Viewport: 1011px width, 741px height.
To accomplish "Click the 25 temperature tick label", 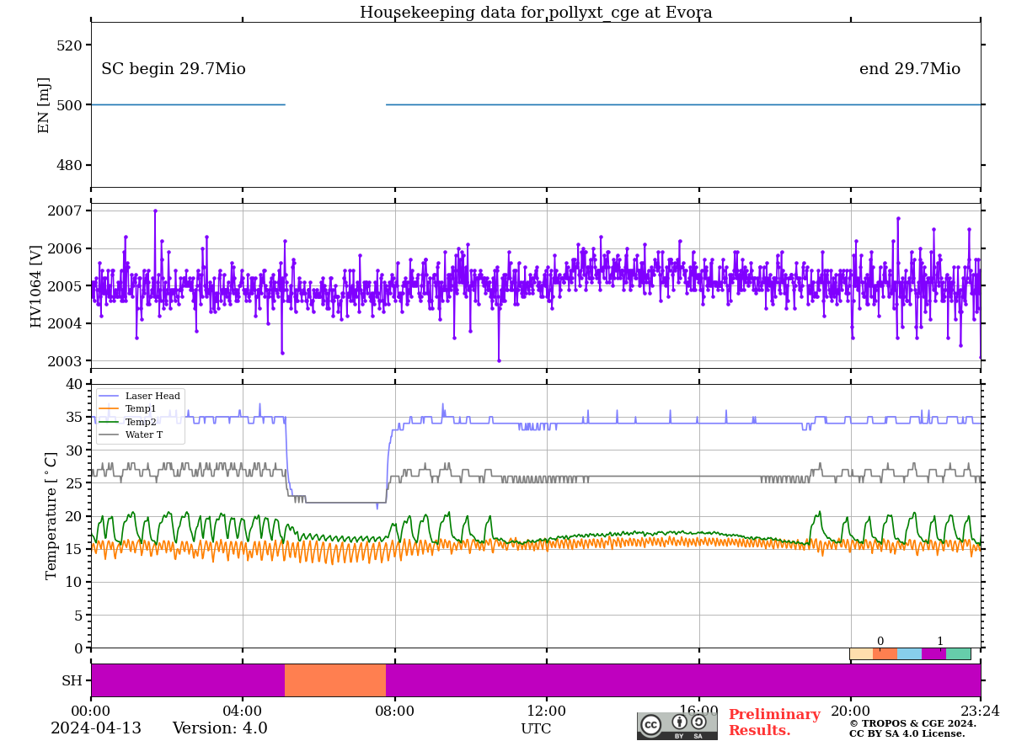I will click(x=75, y=483).
